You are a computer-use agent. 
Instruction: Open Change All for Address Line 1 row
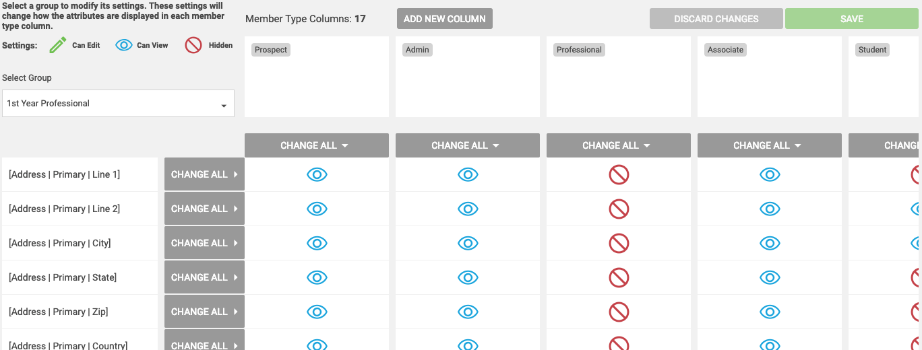tap(204, 174)
